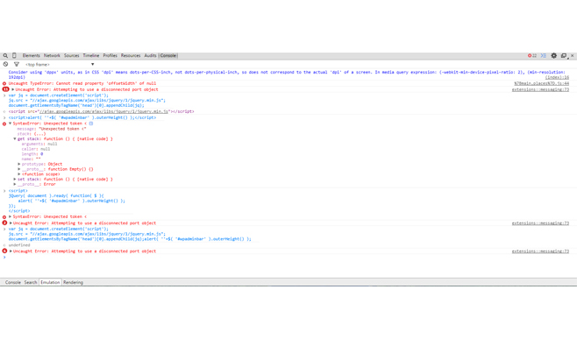Click the 'caller: null' property
Viewport: 577px width, 339px height.
click(x=36, y=149)
